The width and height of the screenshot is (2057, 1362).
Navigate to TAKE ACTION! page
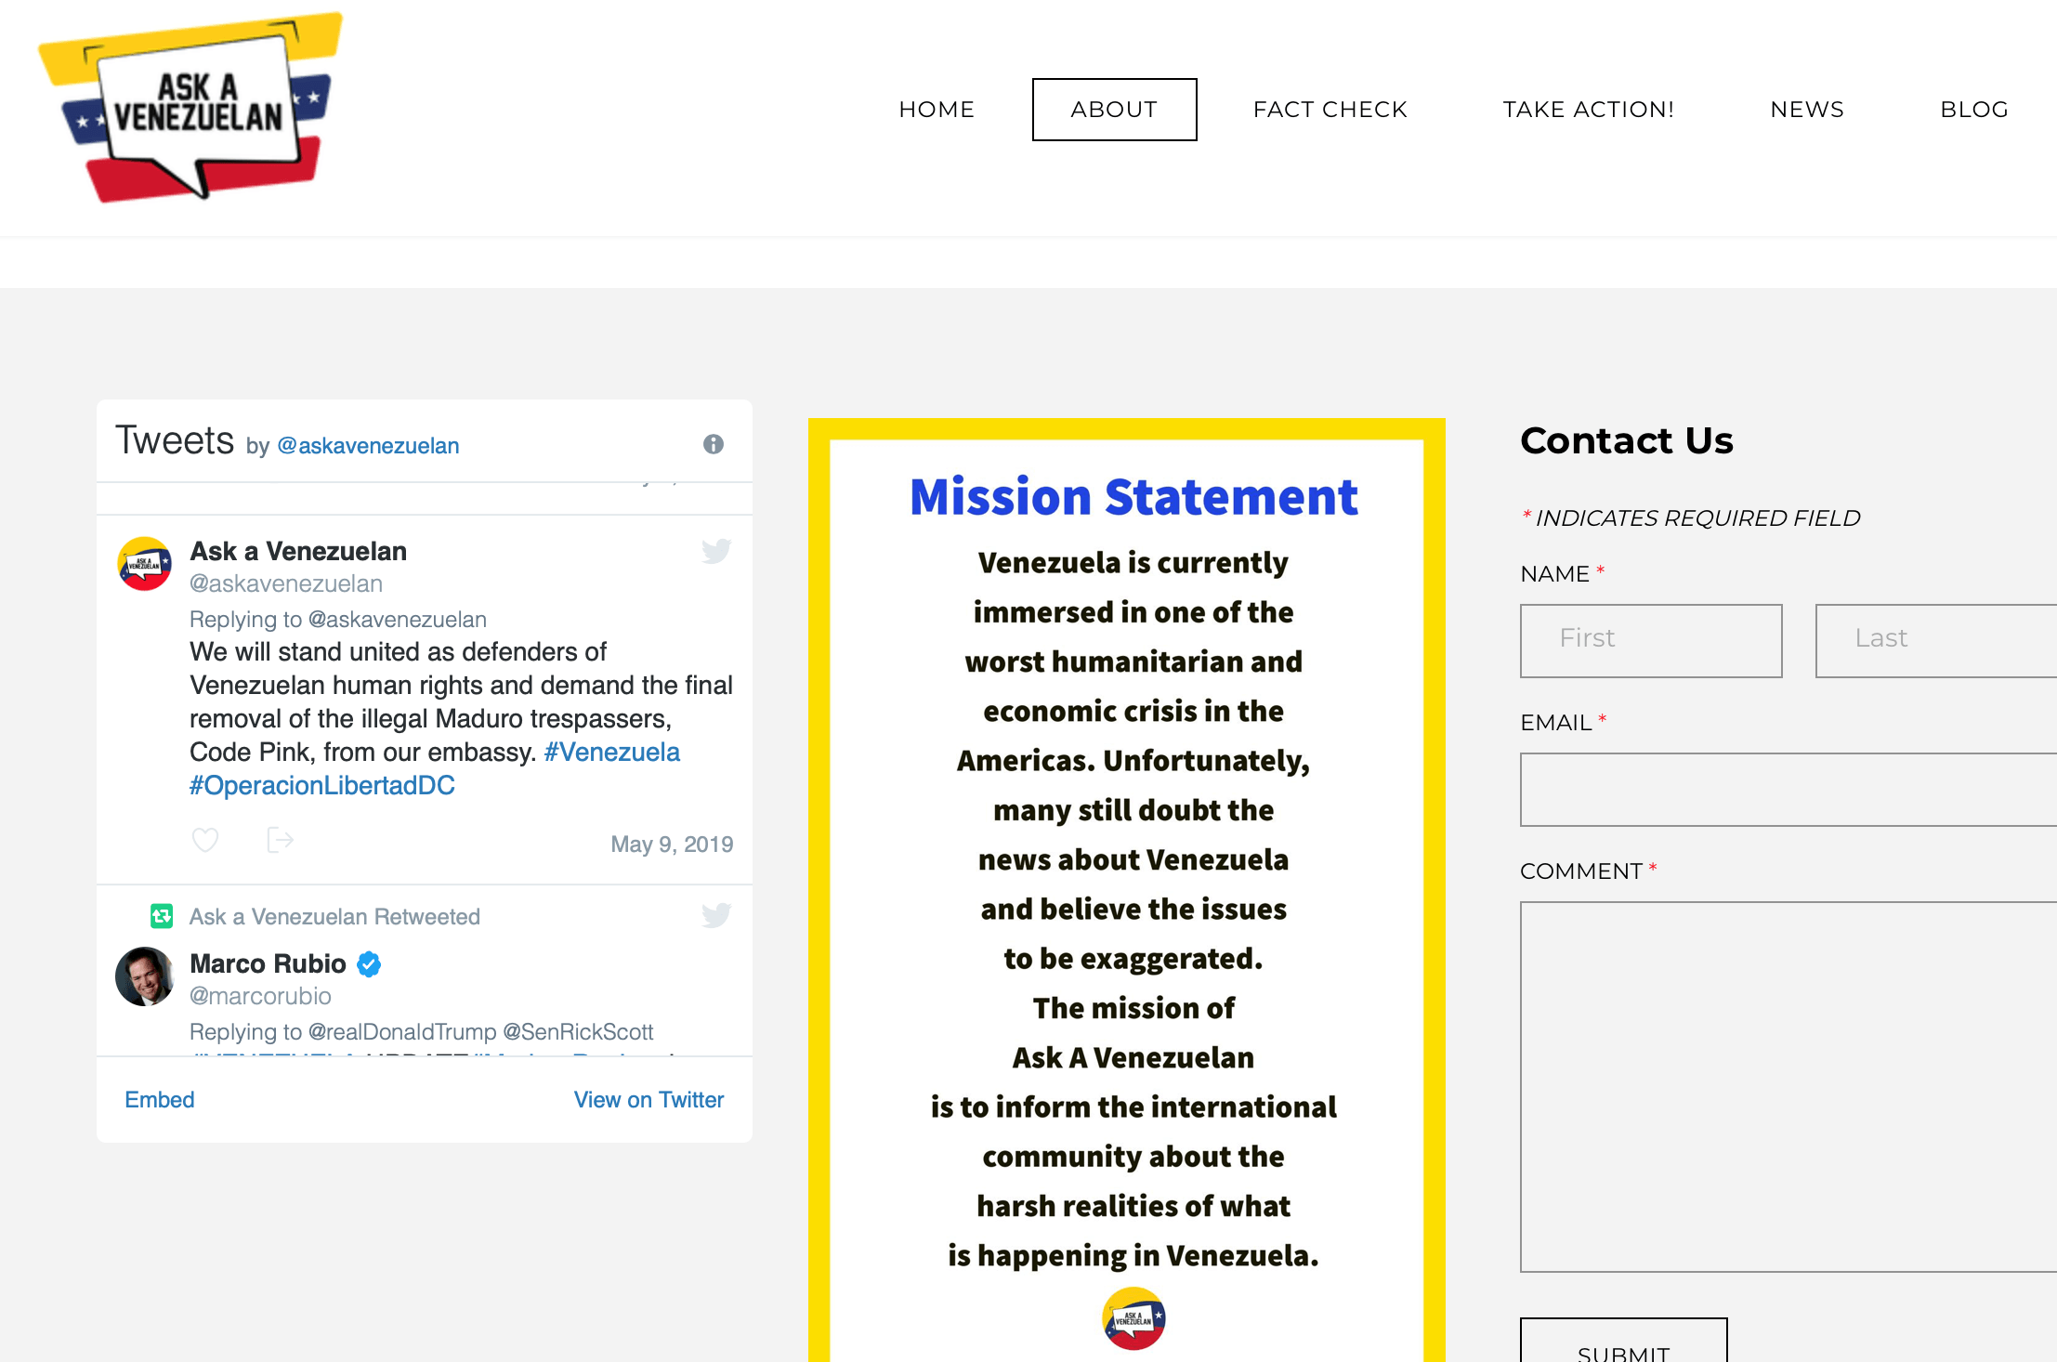pyautogui.click(x=1588, y=110)
